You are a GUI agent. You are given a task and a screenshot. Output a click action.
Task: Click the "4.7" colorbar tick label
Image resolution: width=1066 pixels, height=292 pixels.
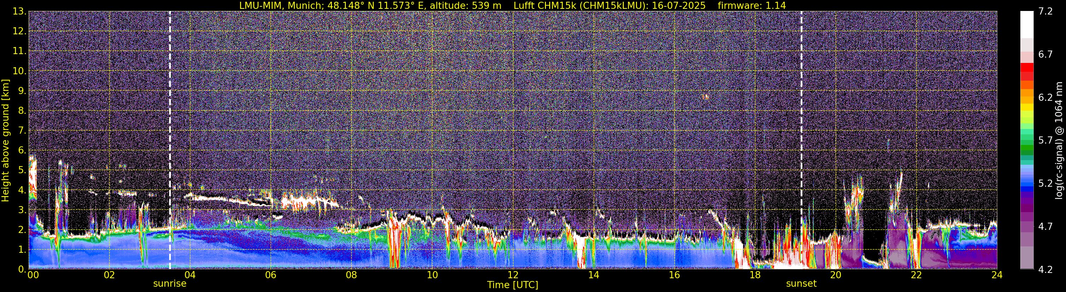1046,227
